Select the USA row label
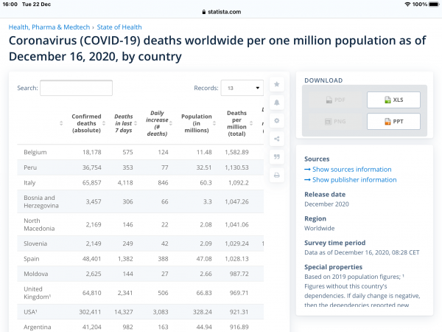Viewport: 442px width, 332px height. [30, 312]
